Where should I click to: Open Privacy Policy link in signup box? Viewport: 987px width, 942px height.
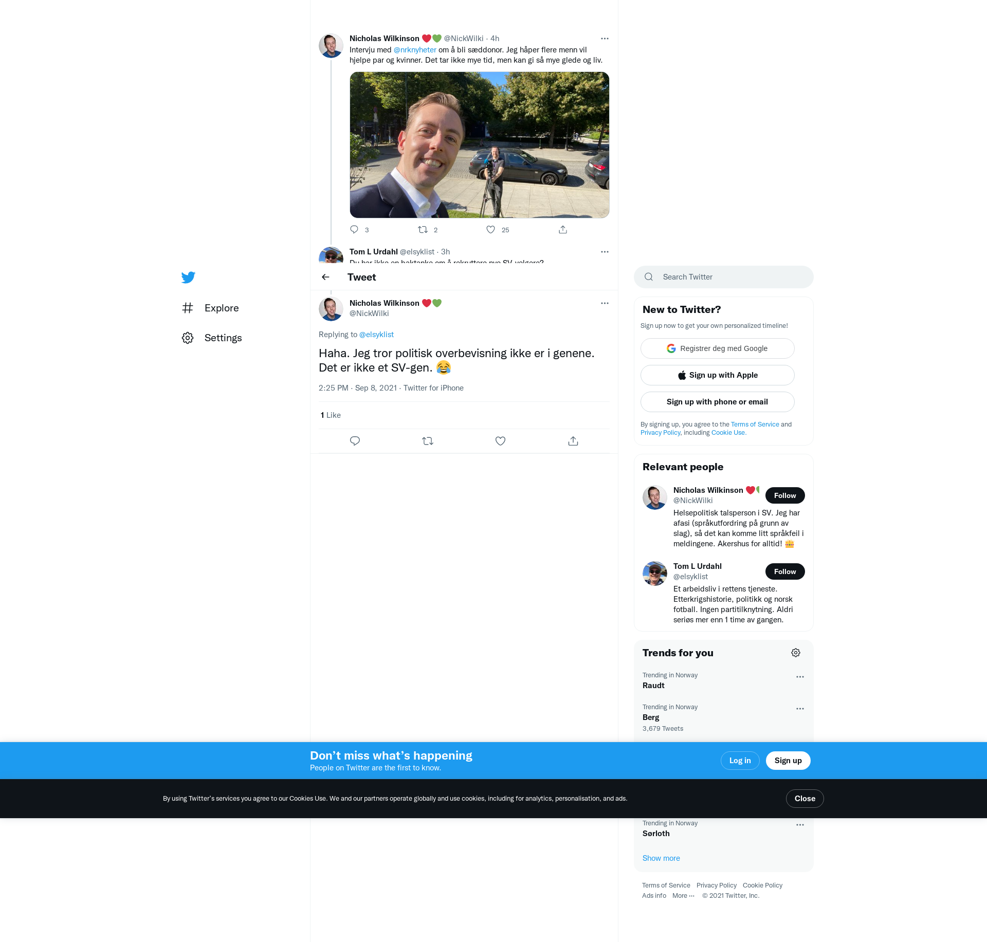(661, 433)
